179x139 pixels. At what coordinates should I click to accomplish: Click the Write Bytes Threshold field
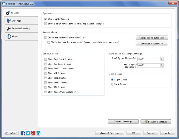[x=149, y=65]
